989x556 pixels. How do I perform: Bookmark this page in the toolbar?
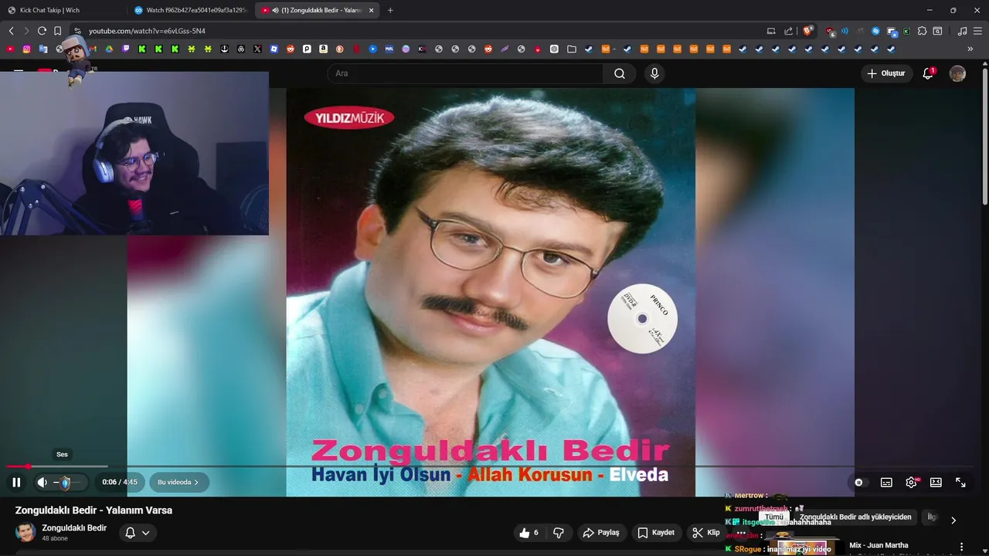click(57, 31)
